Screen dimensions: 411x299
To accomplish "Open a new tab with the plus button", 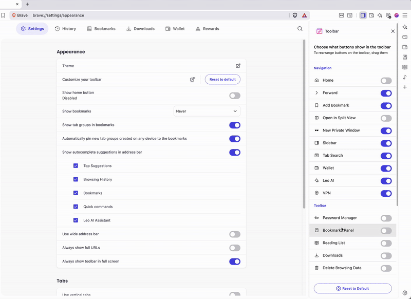I will [x=28, y=4].
